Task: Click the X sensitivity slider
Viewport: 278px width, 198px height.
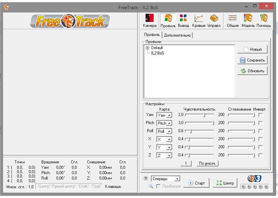Action: (199, 139)
